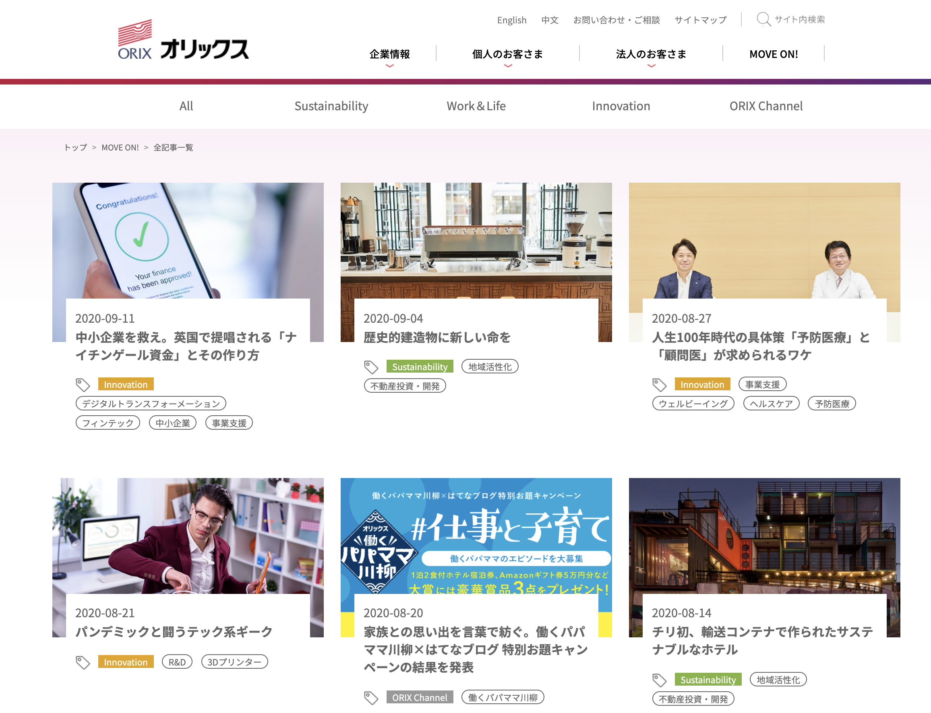The width and height of the screenshot is (931, 713).
Task: Click tag icon beside ORIX Channel label
Action: [x=371, y=697]
